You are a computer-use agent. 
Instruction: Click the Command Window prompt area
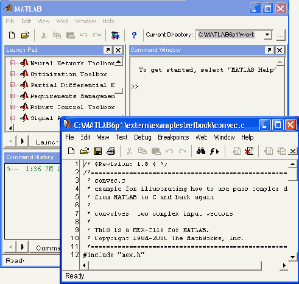click(x=135, y=87)
